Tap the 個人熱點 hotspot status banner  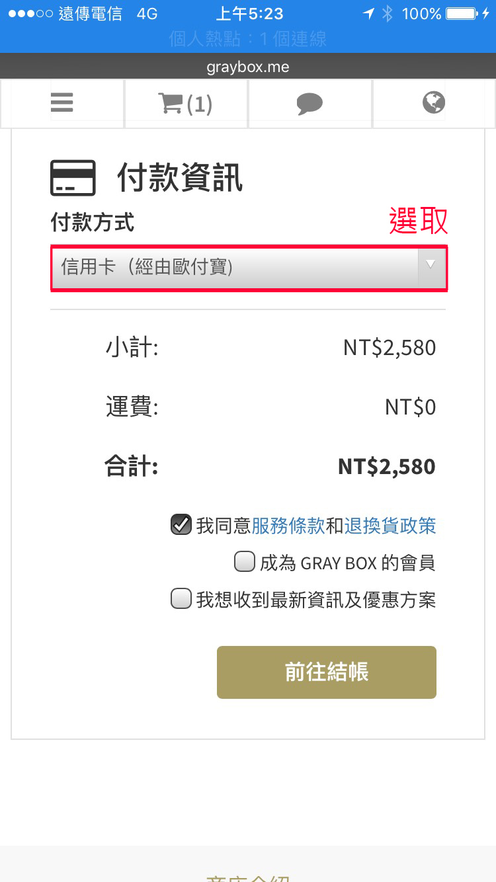(248, 40)
